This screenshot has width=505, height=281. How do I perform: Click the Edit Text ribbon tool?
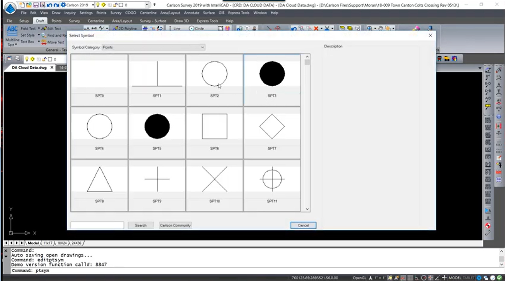click(51, 28)
